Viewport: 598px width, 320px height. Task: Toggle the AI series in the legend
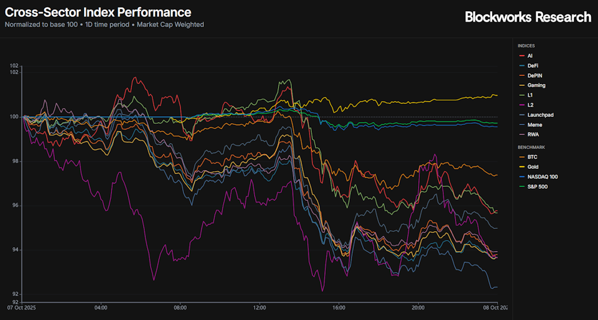(530, 55)
